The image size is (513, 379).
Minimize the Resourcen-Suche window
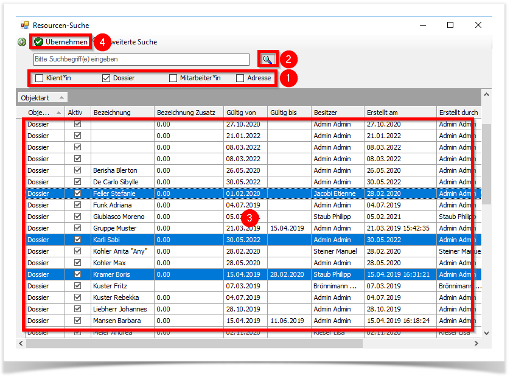pos(423,25)
